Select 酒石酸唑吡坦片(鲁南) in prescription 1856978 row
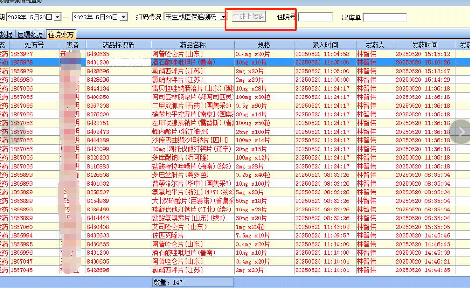This screenshot has width=470, height=288. 193,62
